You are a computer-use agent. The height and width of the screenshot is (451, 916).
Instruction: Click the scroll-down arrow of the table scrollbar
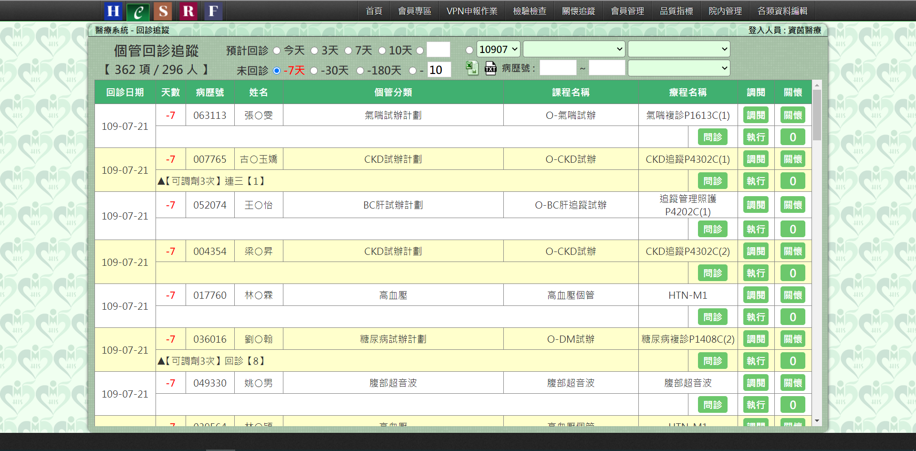coord(817,421)
